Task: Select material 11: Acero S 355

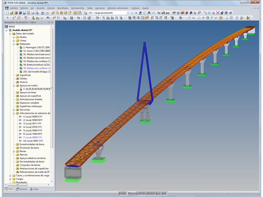Action: pyautogui.click(x=37, y=51)
